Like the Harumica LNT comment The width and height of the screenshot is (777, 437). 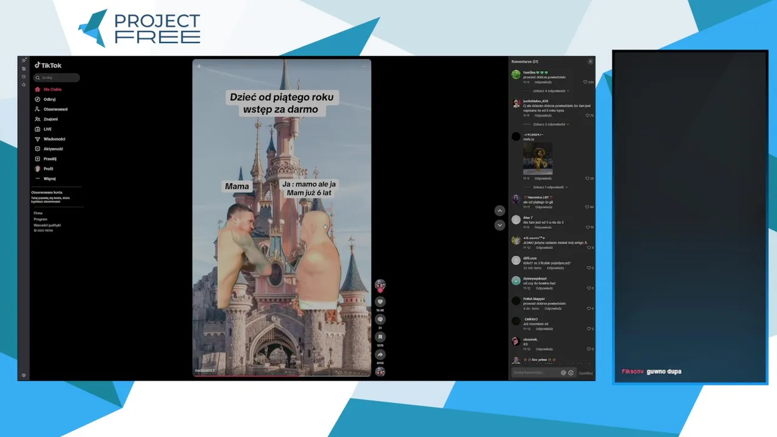588,207
